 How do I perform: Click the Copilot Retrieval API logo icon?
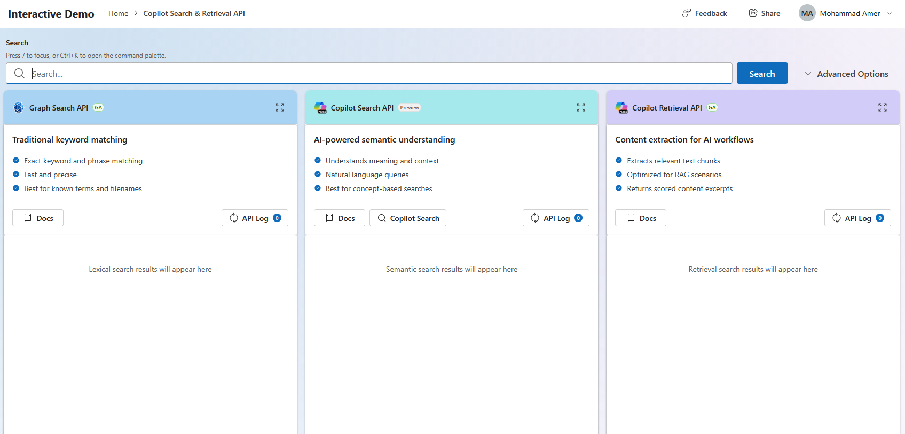pos(622,107)
